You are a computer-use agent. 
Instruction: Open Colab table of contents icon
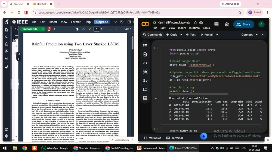coord(145,46)
